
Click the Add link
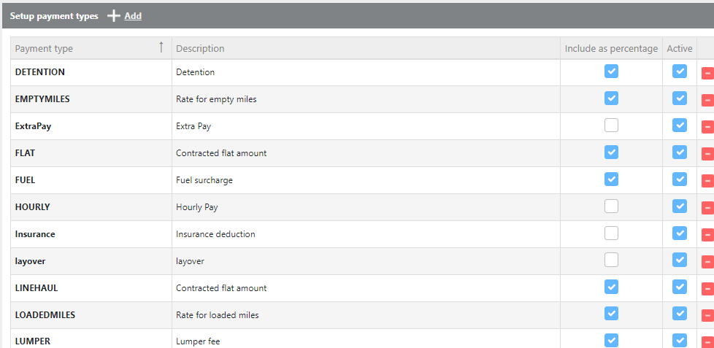[x=133, y=16]
